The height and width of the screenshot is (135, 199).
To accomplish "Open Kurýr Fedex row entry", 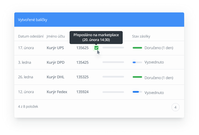I will [57, 92].
